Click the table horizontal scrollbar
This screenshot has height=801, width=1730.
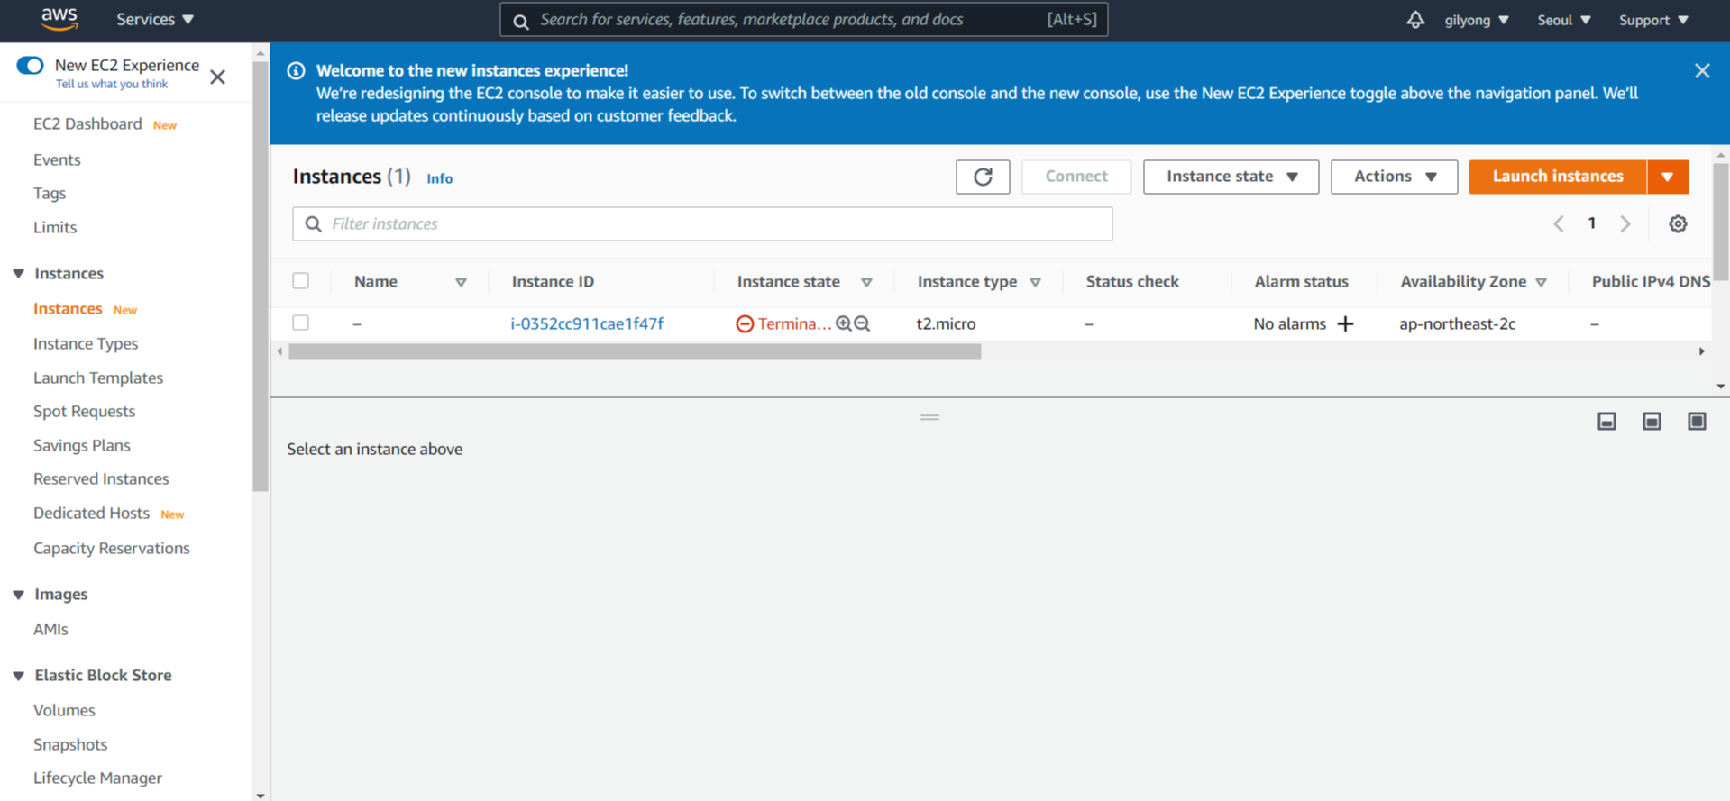click(x=635, y=351)
